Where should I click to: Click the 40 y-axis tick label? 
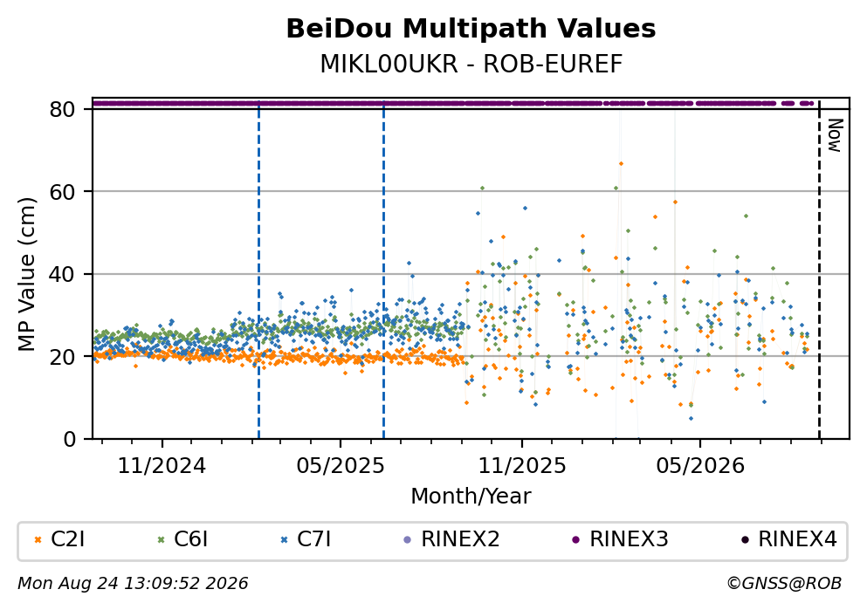62,274
